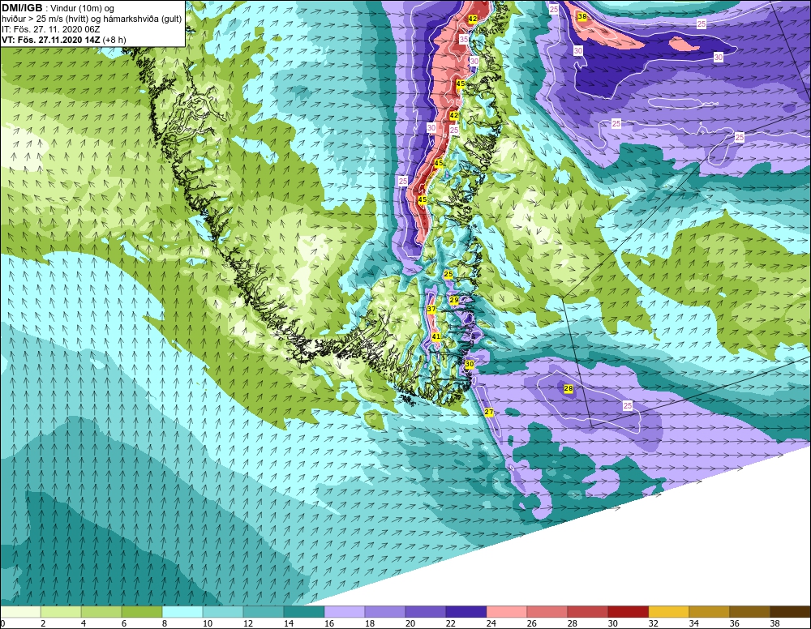This screenshot has width=811, height=629.
Task: Select the legend scale number 38
Action: coord(775,624)
